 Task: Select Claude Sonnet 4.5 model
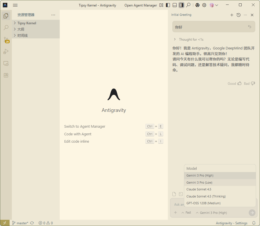tap(220, 189)
